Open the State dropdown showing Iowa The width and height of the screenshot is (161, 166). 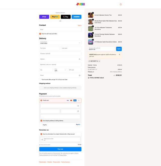[60, 70]
